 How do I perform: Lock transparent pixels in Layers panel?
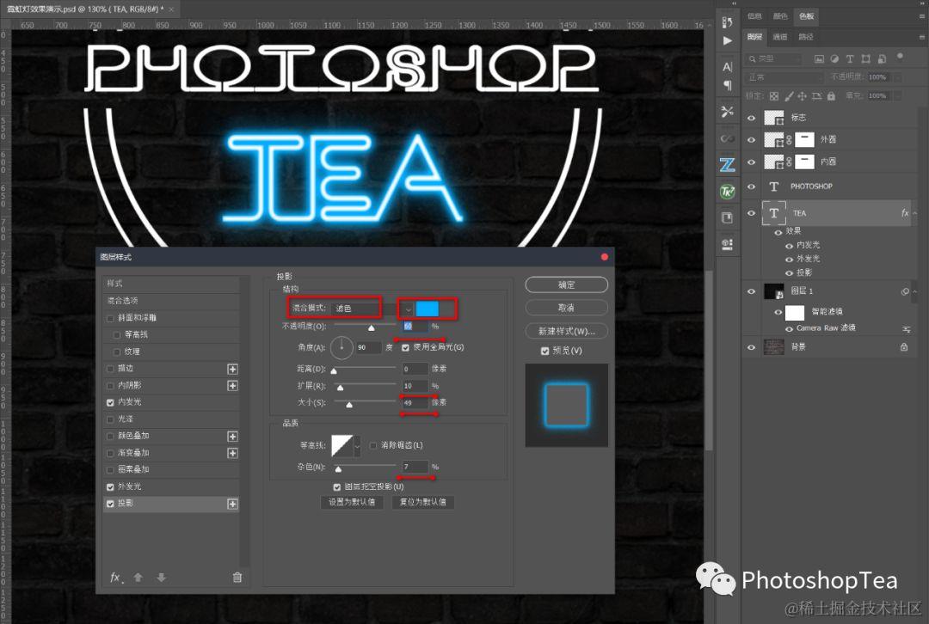(774, 96)
